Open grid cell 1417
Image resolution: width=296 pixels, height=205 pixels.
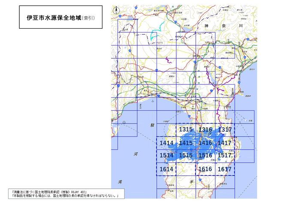225,143
